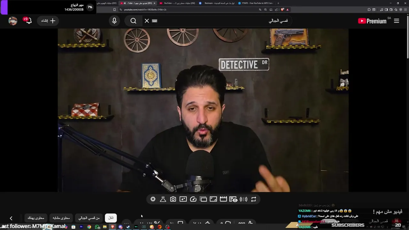The height and width of the screenshot is (230, 409).
Task: Click the aspect-ratio frame icon in the video toolbar
Action: tap(213, 199)
